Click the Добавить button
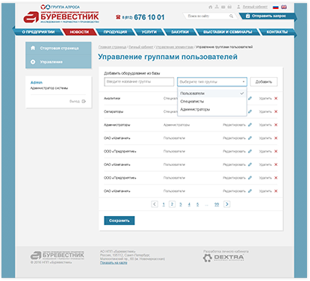 [x=264, y=81]
